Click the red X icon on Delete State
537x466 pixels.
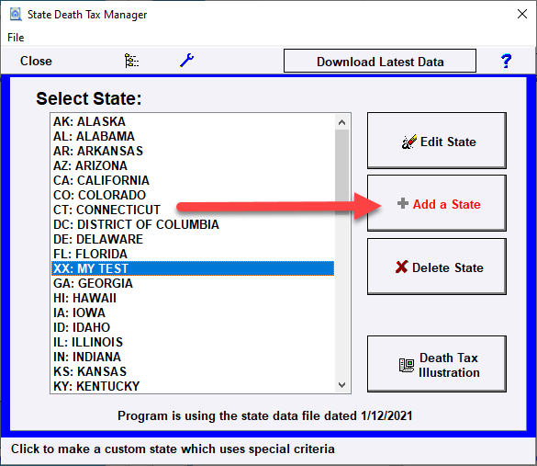401,267
